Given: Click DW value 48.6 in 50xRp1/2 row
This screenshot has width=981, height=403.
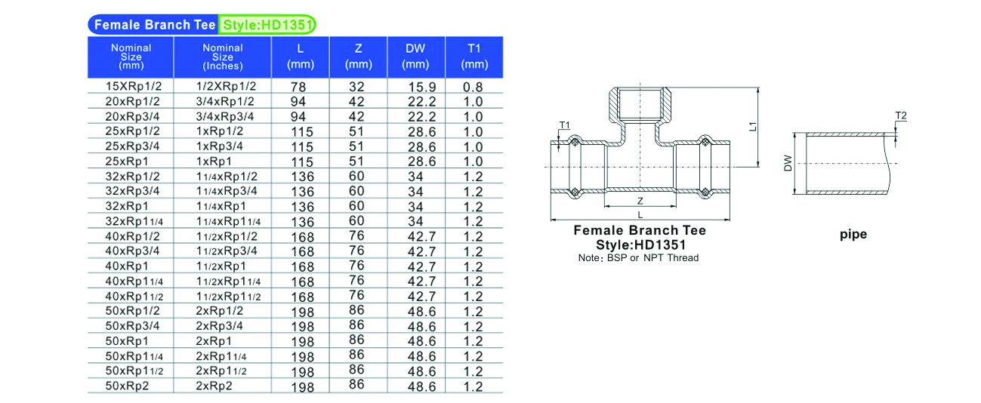Looking at the screenshot, I should tap(422, 311).
